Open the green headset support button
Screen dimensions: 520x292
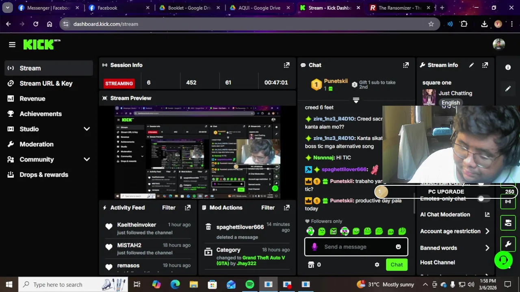click(503, 260)
